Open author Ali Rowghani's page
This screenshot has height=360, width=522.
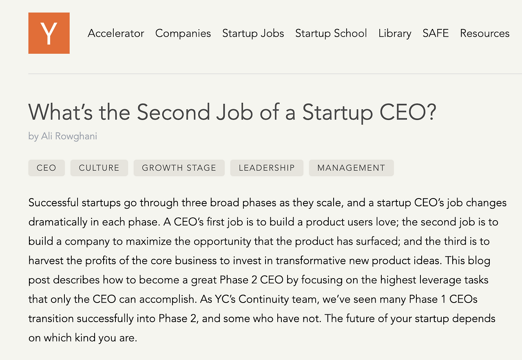click(69, 136)
